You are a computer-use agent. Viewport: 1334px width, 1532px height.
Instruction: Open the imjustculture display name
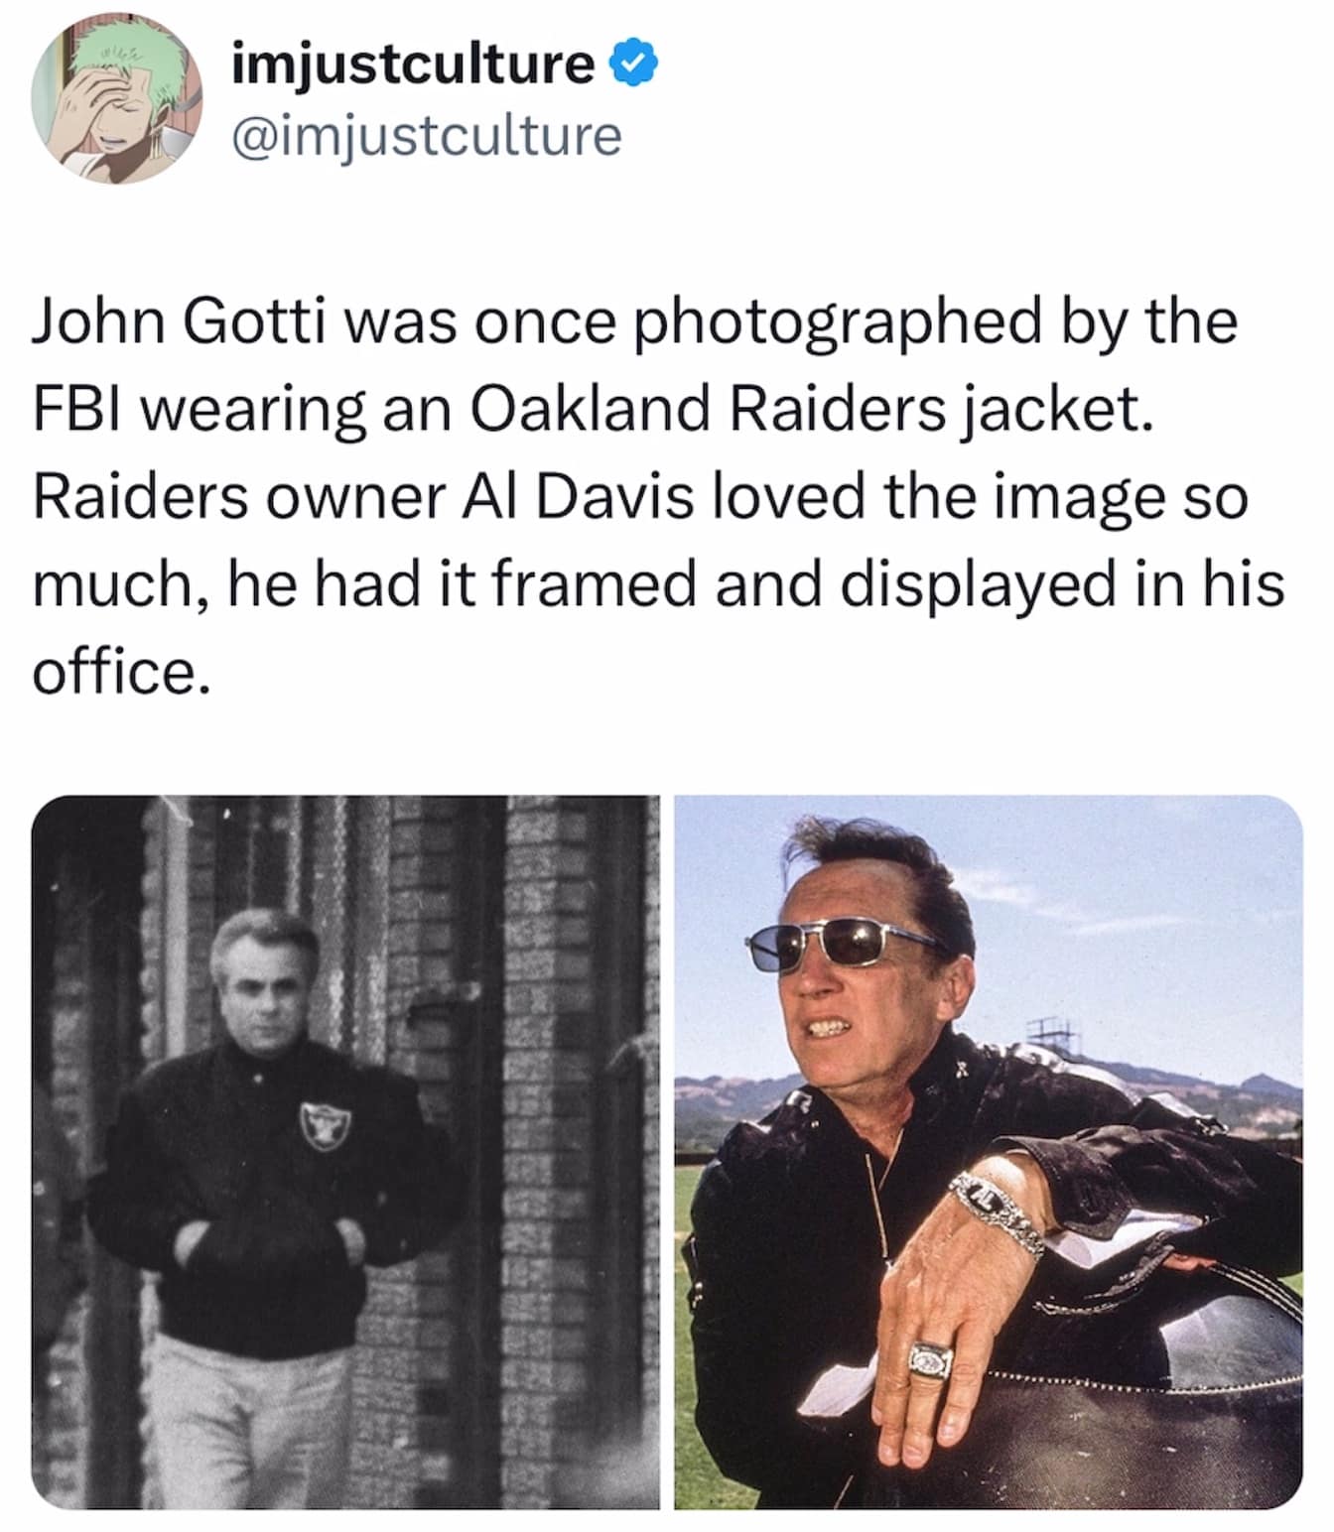(413, 64)
